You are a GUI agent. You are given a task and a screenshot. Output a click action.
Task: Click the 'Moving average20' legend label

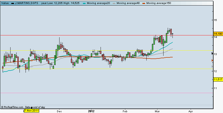pyautogui.click(x=98, y=3)
